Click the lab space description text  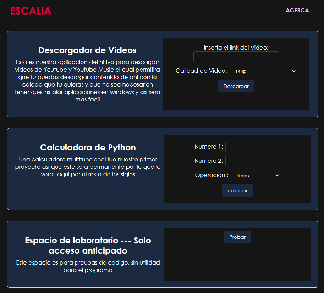click(x=88, y=266)
